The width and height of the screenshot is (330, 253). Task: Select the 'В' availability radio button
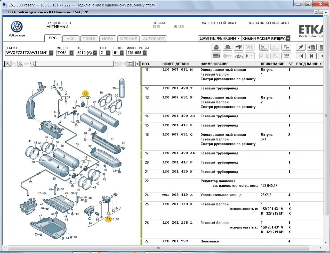pyautogui.click(x=155, y=27)
